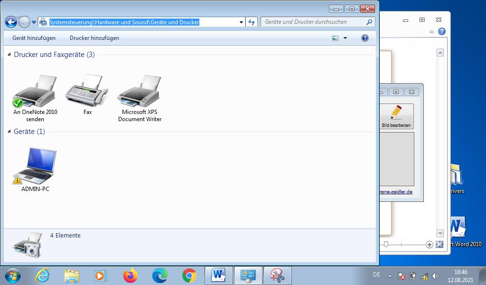The image size is (486, 285).
Task: Expand the address bar history dropdown
Action: (241, 22)
